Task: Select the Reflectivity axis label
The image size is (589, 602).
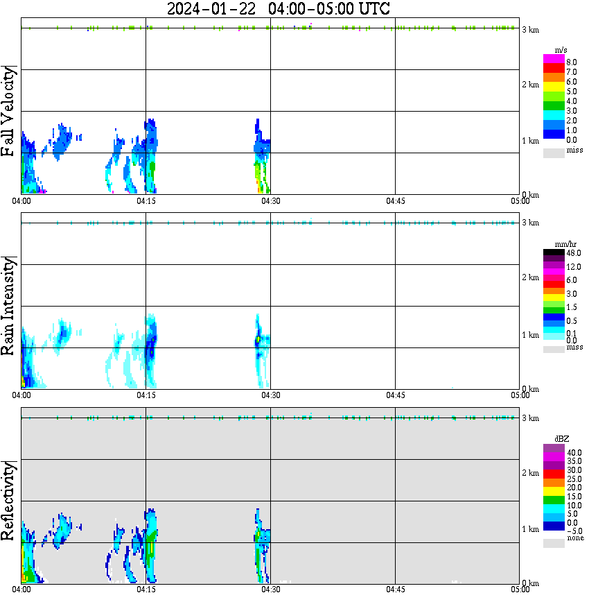Action: coord(8,501)
